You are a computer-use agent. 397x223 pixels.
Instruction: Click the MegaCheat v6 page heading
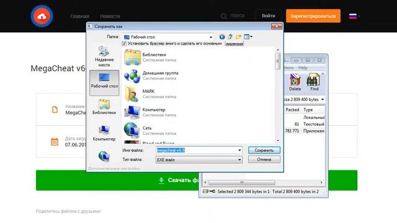[x=58, y=69]
